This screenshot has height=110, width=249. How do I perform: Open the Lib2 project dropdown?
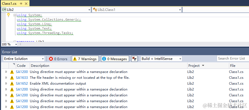point(46,10)
